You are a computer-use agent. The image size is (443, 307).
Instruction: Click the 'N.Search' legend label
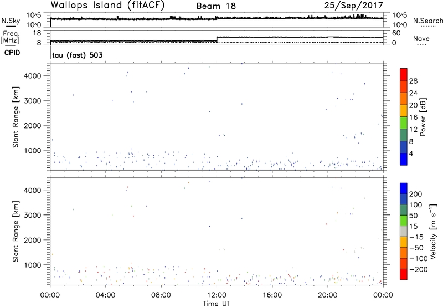tap(427, 21)
